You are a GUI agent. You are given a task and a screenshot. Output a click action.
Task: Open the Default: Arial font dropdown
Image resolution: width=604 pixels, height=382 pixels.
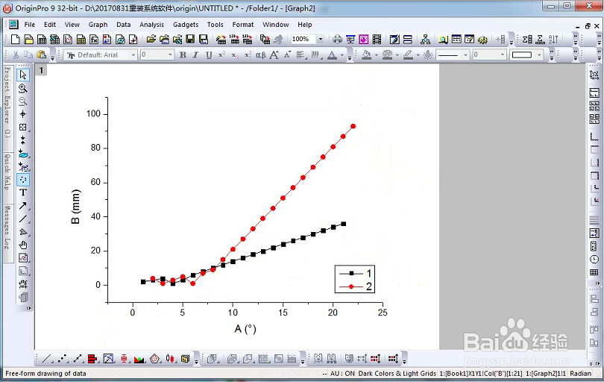click(x=133, y=55)
